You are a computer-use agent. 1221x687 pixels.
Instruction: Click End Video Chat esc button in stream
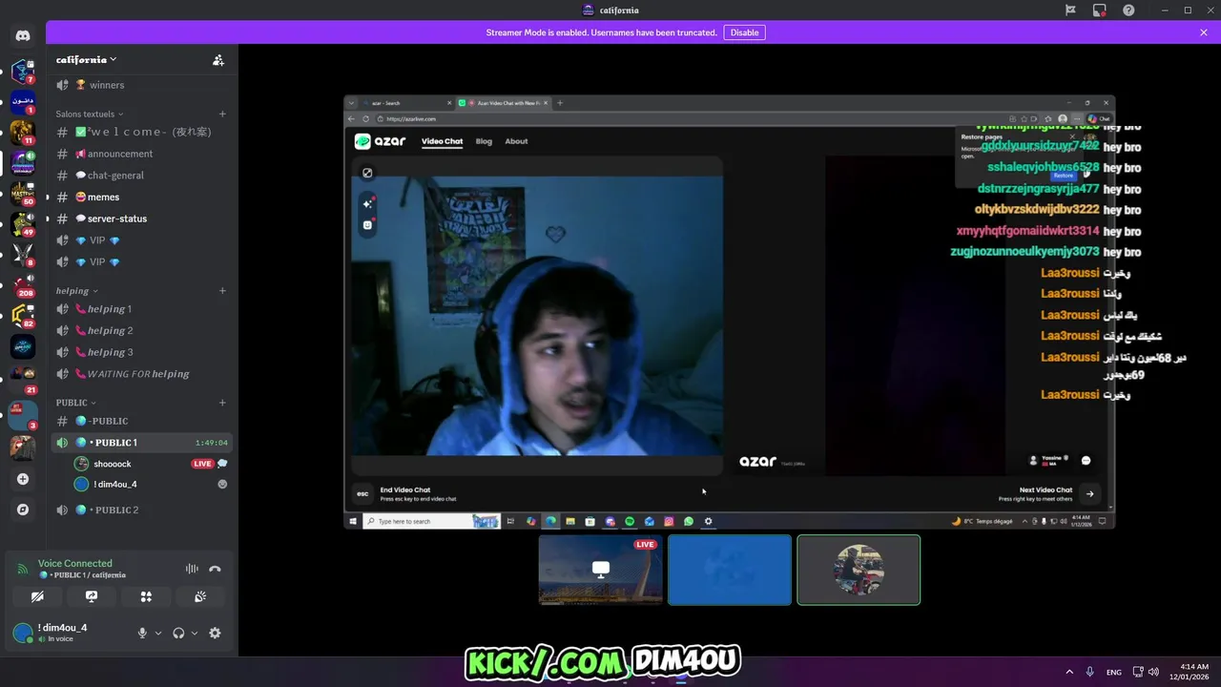click(x=362, y=493)
